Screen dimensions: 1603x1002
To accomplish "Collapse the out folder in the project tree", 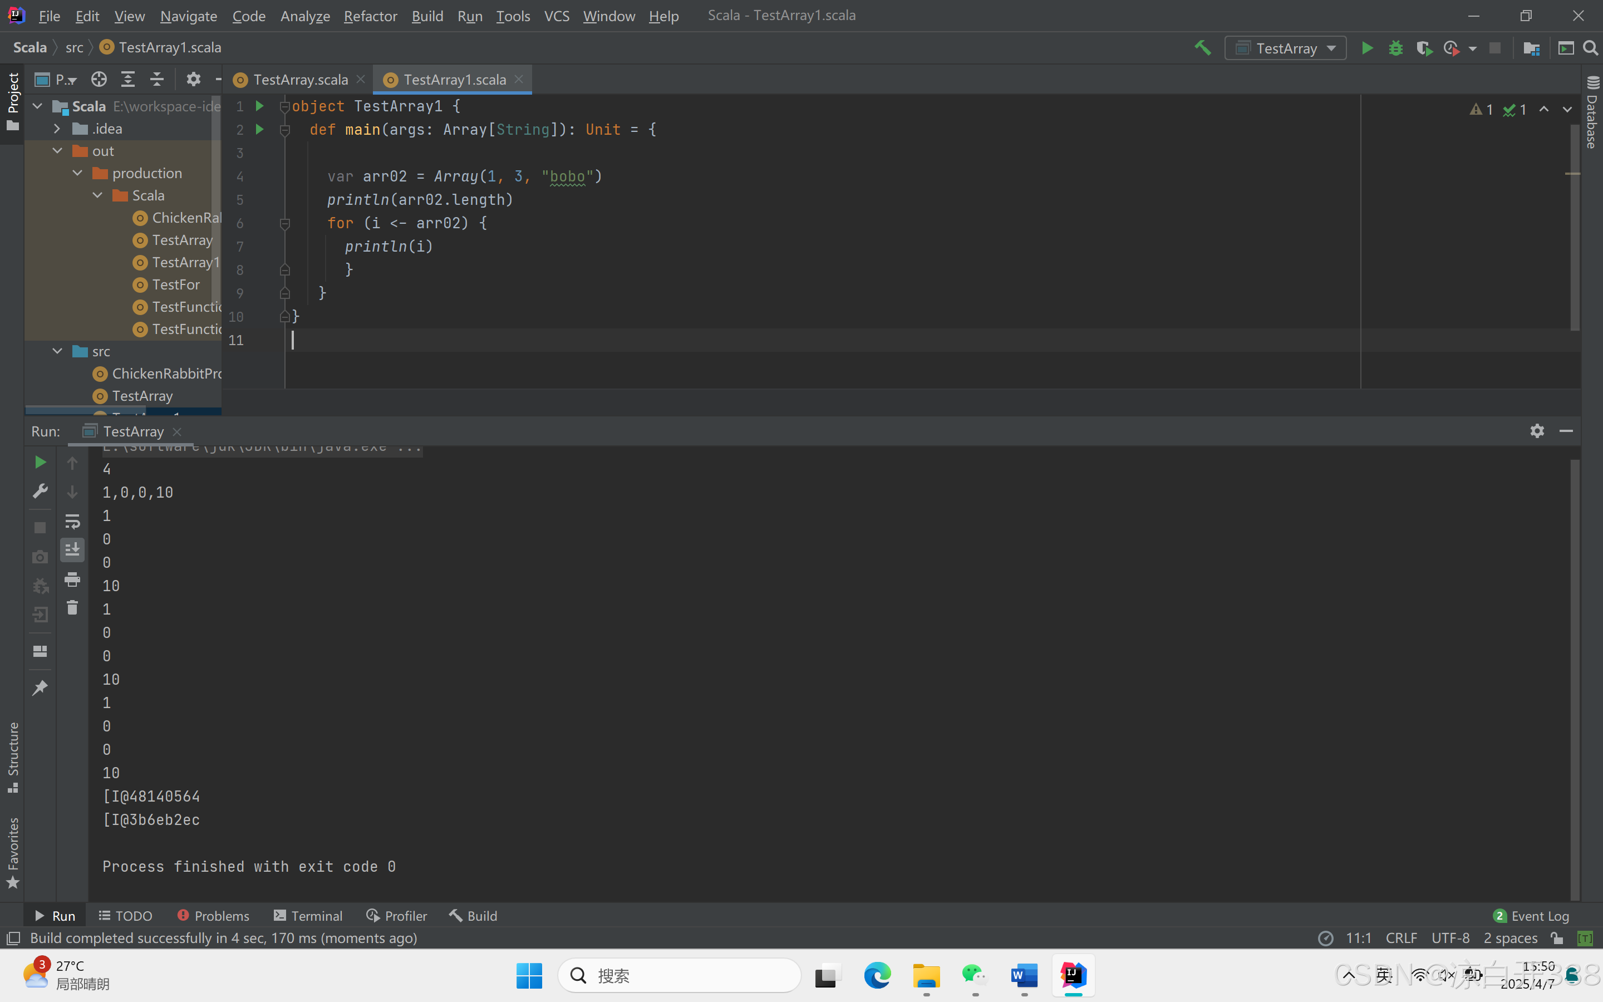I will tap(58, 151).
